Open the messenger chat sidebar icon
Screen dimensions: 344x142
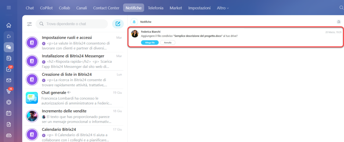(x=9, y=47)
